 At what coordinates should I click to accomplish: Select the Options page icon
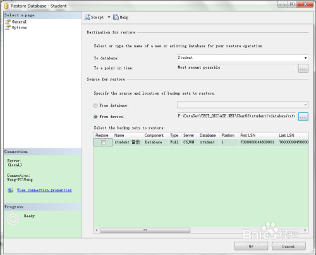click(8, 28)
